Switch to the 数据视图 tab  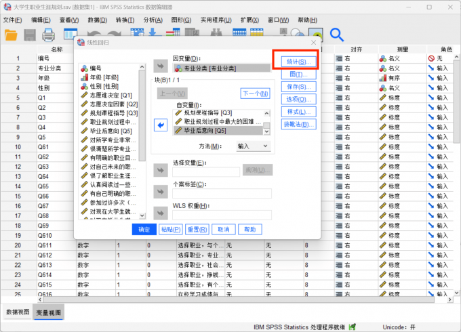pyautogui.click(x=18, y=312)
